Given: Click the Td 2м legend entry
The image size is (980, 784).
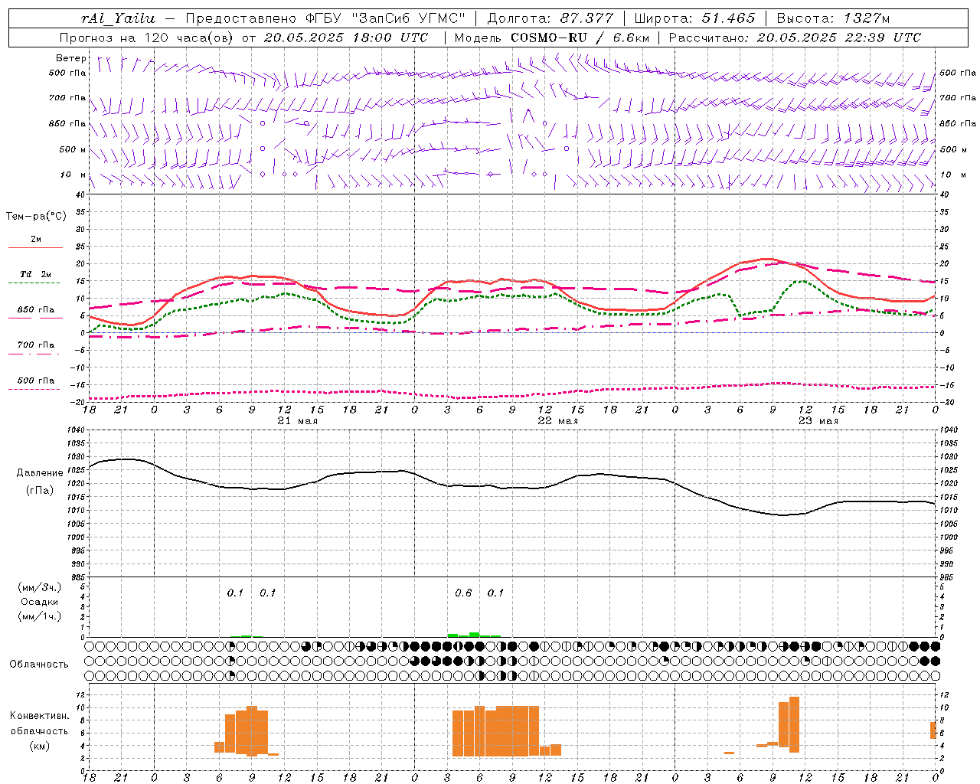Looking at the screenshot, I should coord(35,274).
